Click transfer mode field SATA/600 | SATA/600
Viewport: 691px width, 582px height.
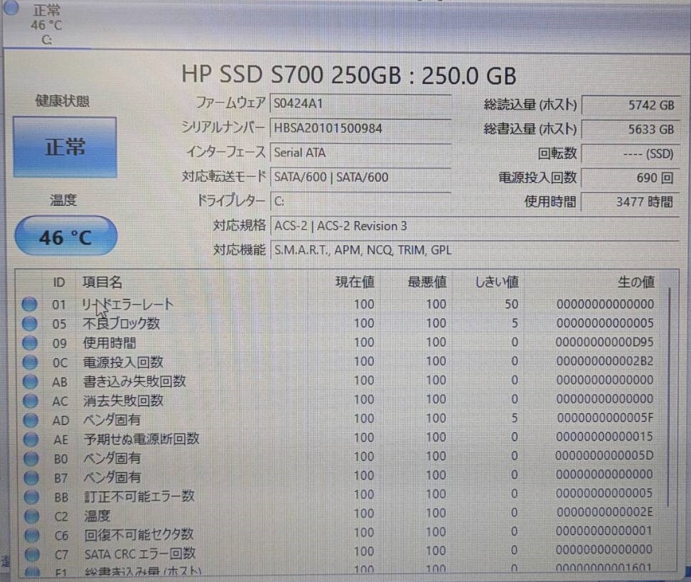click(x=360, y=177)
